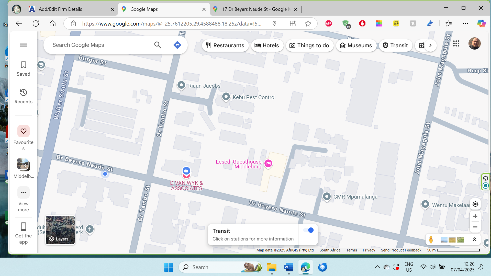491x276 pixels.
Task: Filter map by Hotels
Action: [x=267, y=45]
